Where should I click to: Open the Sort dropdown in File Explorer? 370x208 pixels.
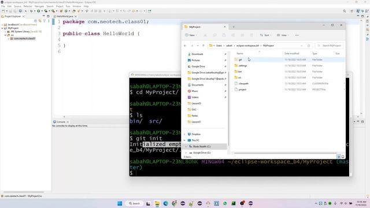266,35
